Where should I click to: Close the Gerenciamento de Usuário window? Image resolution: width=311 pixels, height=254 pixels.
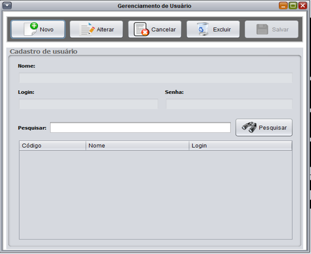303,6
